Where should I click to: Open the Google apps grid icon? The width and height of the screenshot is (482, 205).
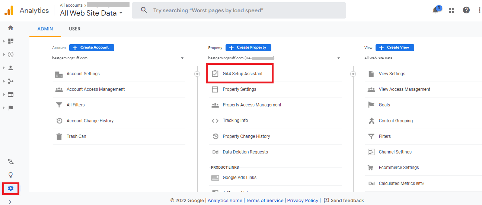(x=451, y=10)
